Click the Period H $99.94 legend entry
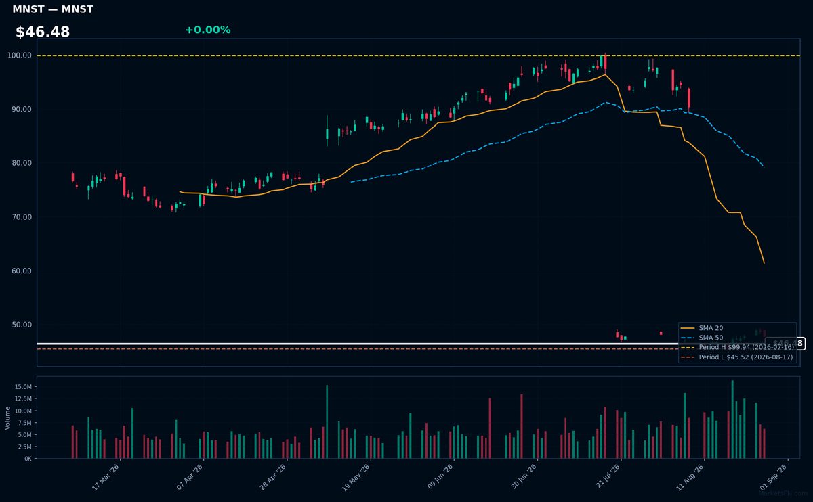The height and width of the screenshot is (502, 813). click(736, 347)
